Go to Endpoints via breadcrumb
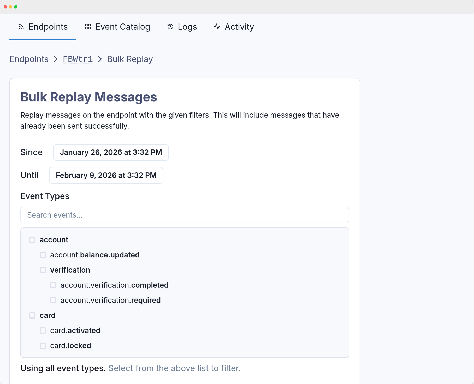This screenshot has height=384, width=474. point(29,59)
